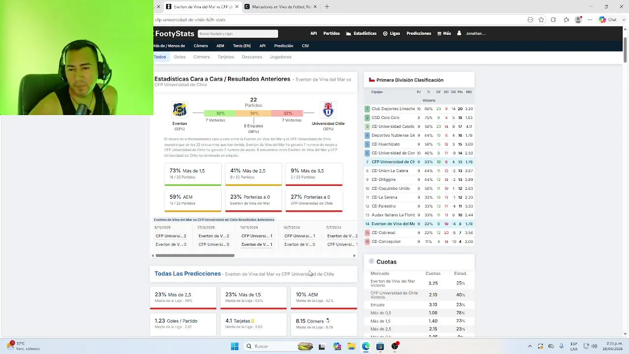The height and width of the screenshot is (354, 629).
Task: Close the Everton vs CFP tab
Action: 237,6
